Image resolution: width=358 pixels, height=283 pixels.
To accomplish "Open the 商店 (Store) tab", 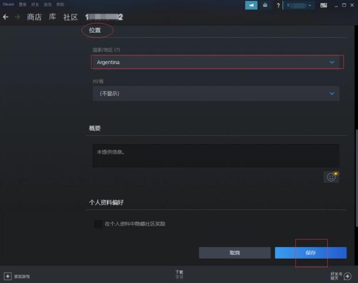I will pos(34,17).
